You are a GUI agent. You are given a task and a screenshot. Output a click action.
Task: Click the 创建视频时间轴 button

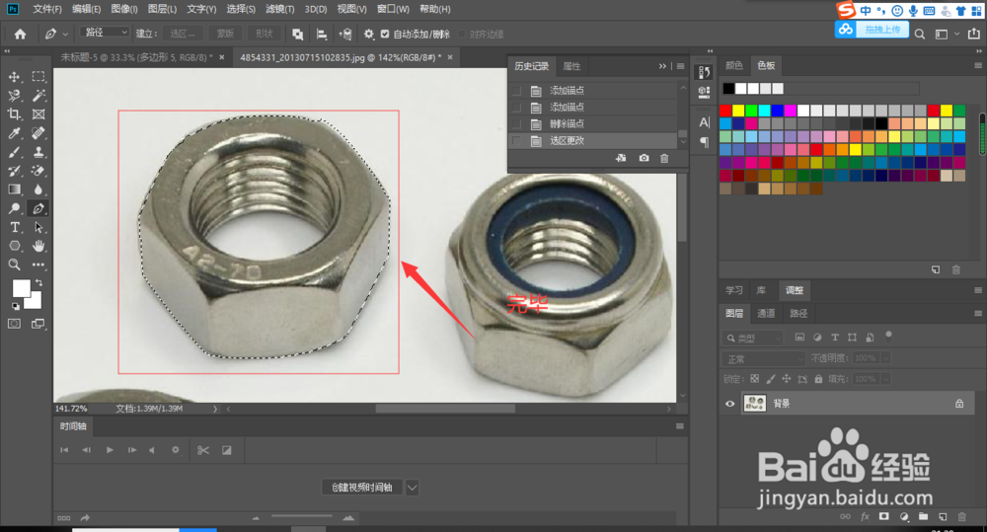coord(362,488)
